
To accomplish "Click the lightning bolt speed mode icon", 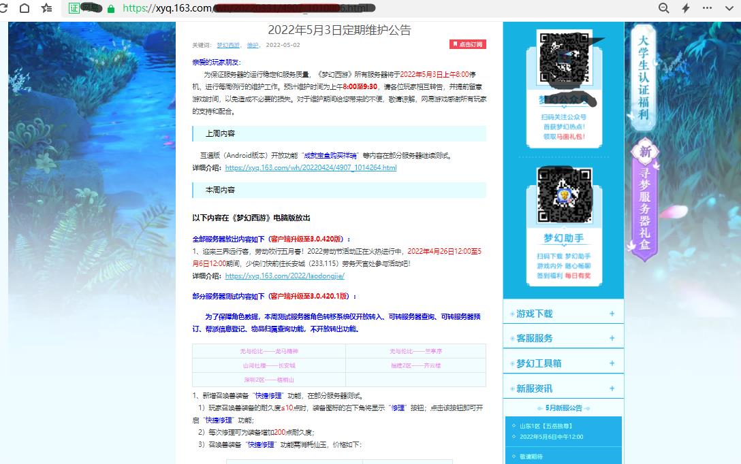I will pyautogui.click(x=686, y=8).
